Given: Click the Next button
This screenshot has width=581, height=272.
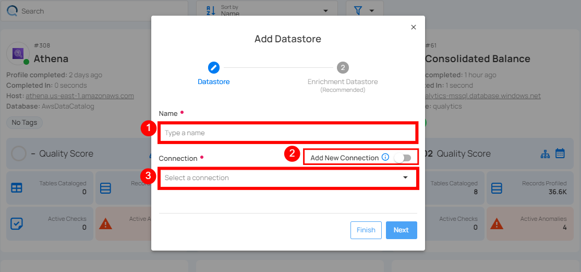Looking at the screenshot, I should tap(401, 230).
